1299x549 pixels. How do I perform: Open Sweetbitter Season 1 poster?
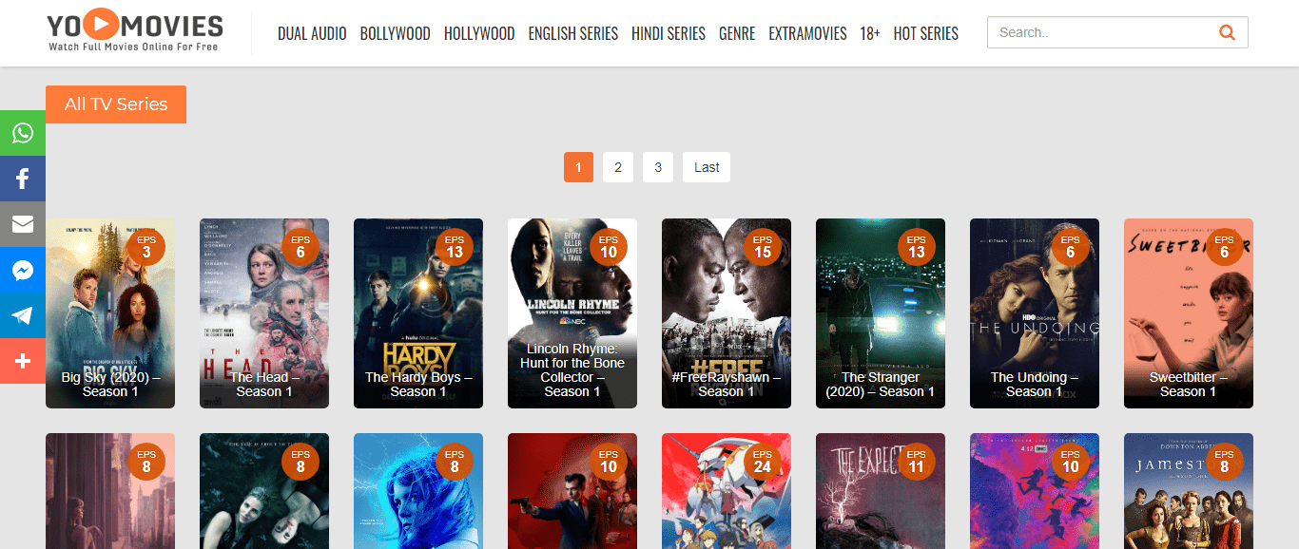click(x=1189, y=313)
